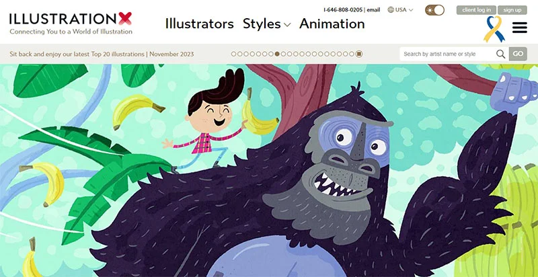Open the Animation menu item

pos(332,24)
